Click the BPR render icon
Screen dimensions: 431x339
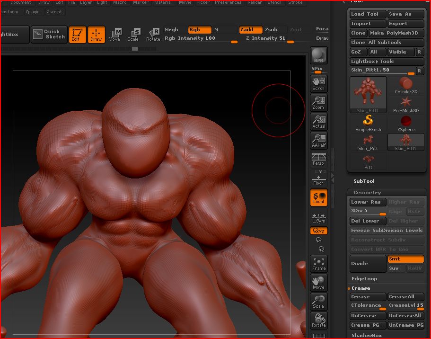(318, 55)
